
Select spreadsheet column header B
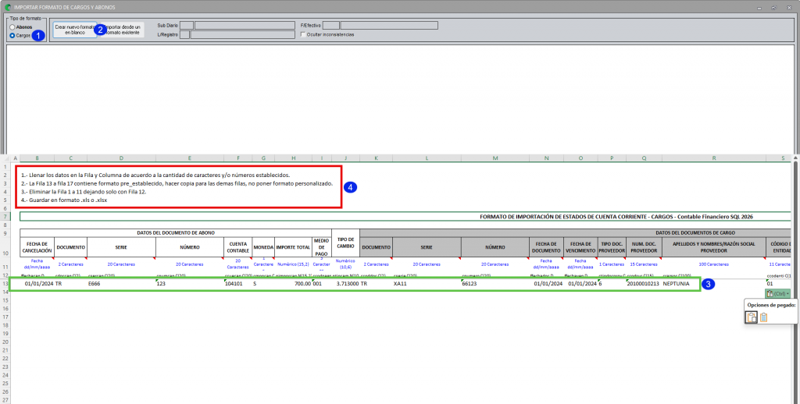coord(37,158)
